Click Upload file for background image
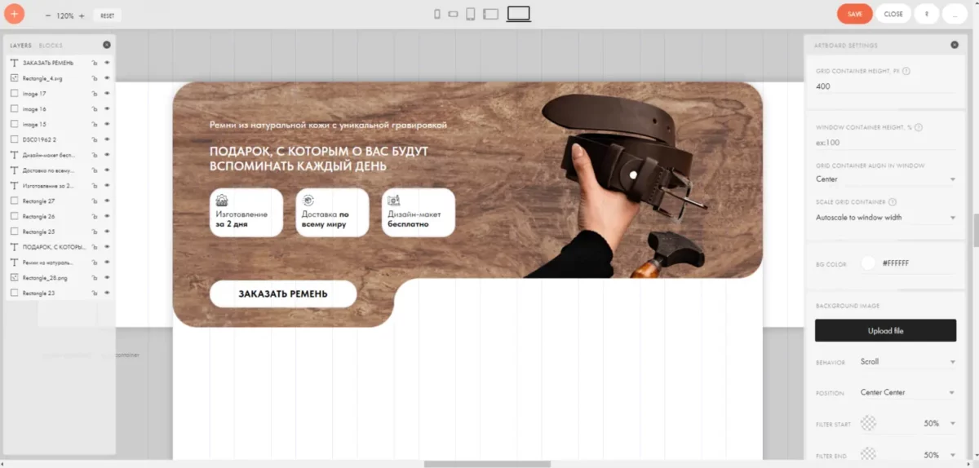Image resolution: width=979 pixels, height=468 pixels. point(885,330)
